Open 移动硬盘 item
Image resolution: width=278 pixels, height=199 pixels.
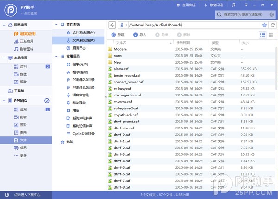click(78, 103)
